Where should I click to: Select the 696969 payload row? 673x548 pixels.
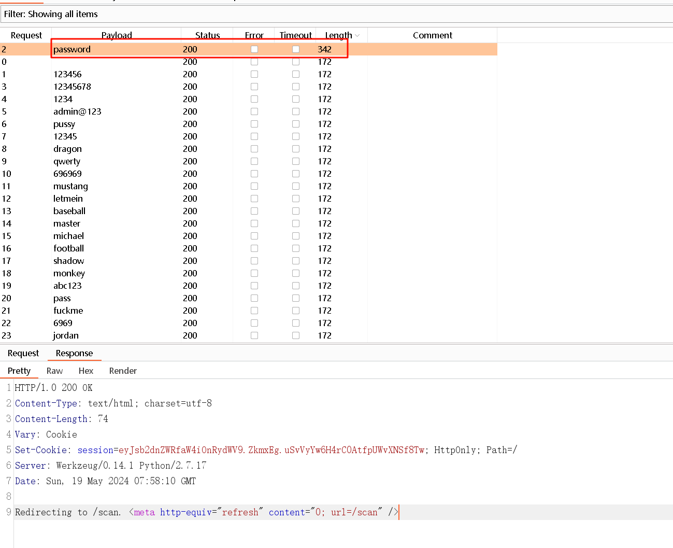click(x=249, y=174)
